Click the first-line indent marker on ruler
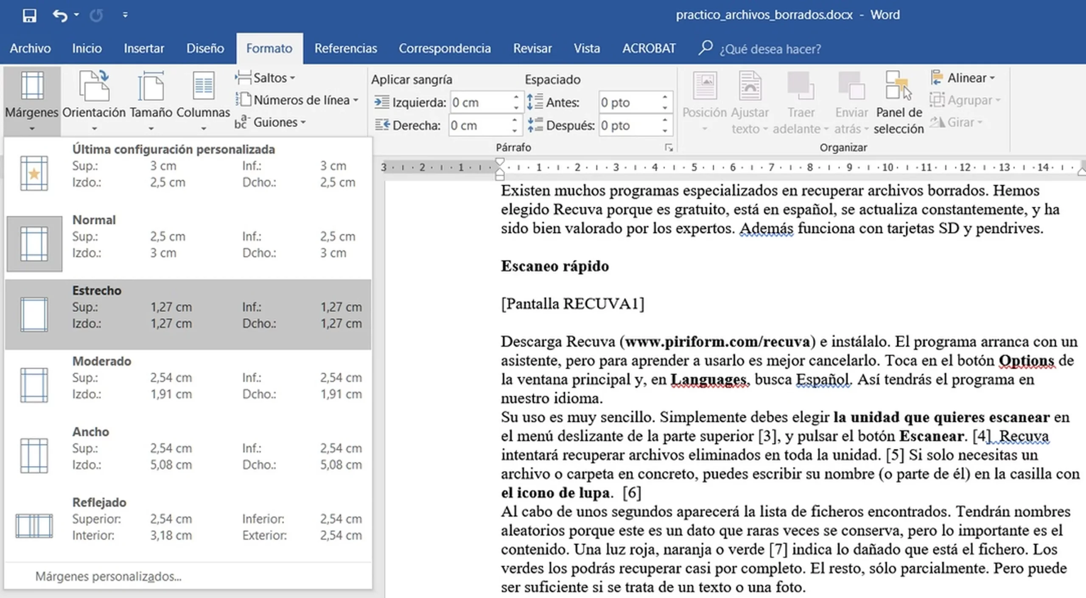The image size is (1086, 598). point(500,162)
